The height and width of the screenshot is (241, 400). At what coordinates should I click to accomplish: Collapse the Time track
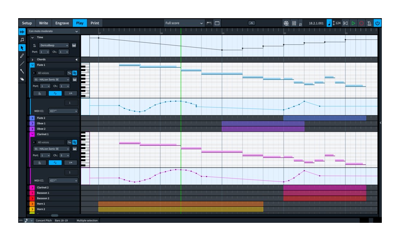32,37
